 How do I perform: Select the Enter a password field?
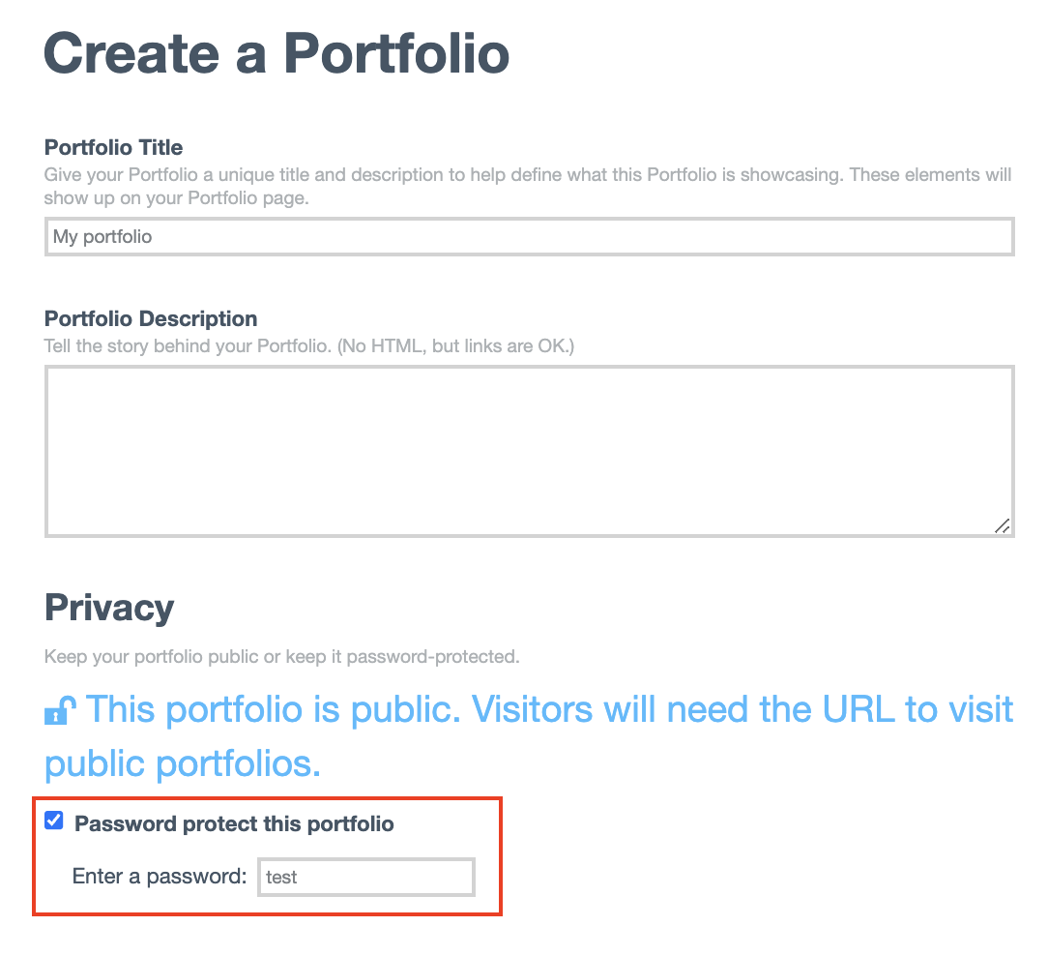(365, 878)
